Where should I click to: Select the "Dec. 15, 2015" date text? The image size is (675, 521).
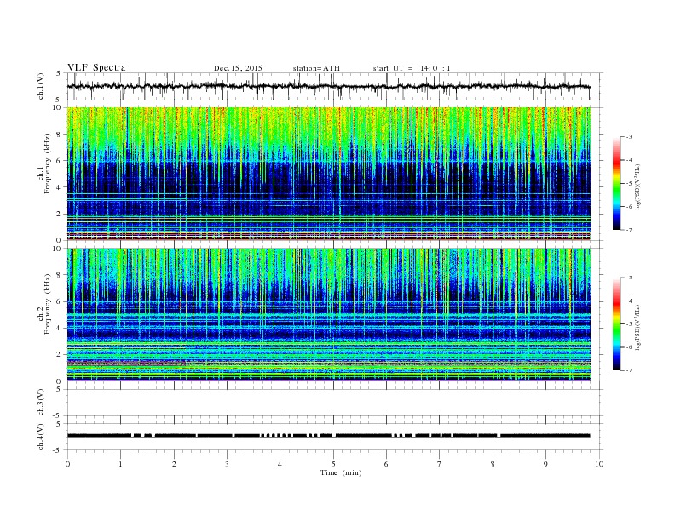click(238, 68)
